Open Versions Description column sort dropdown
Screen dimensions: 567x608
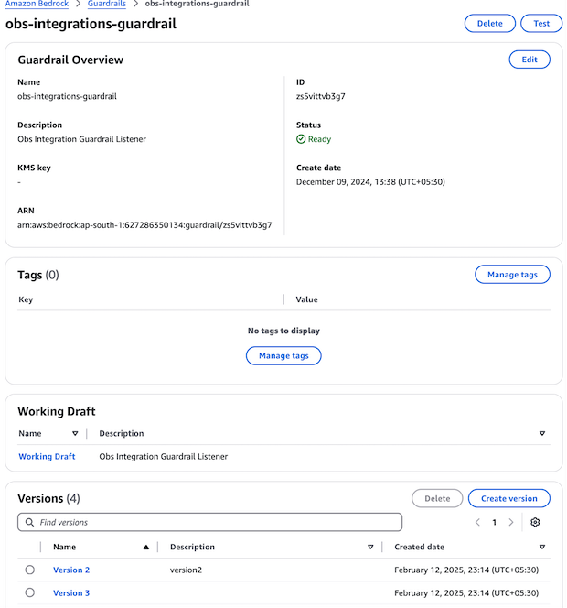click(370, 547)
